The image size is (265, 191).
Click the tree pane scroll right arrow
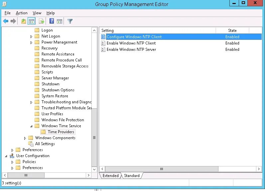[88, 175]
